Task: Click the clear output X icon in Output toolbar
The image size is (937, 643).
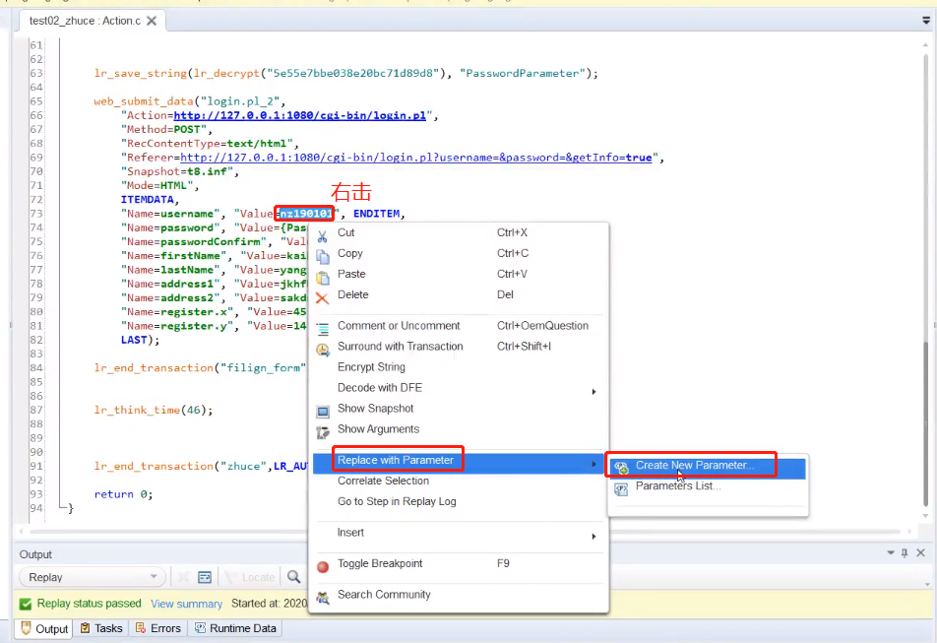Action: point(183,577)
